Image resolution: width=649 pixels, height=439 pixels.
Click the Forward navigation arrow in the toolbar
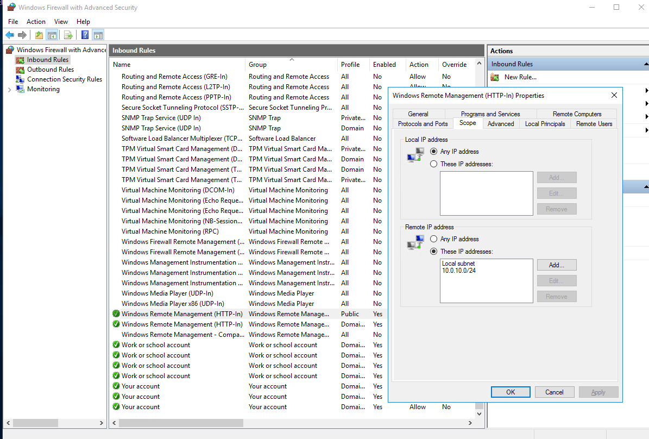click(22, 34)
